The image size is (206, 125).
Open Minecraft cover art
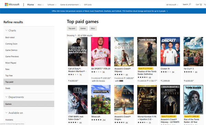[x=101, y=99]
